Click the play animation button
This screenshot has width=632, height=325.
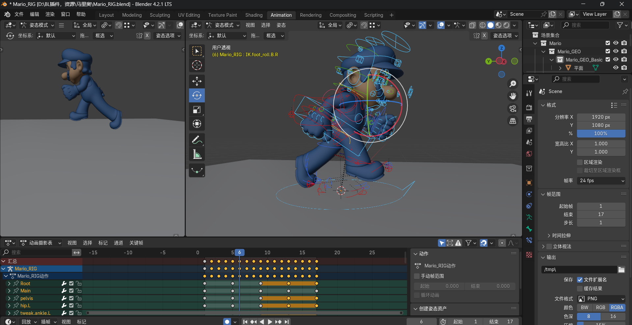270,322
